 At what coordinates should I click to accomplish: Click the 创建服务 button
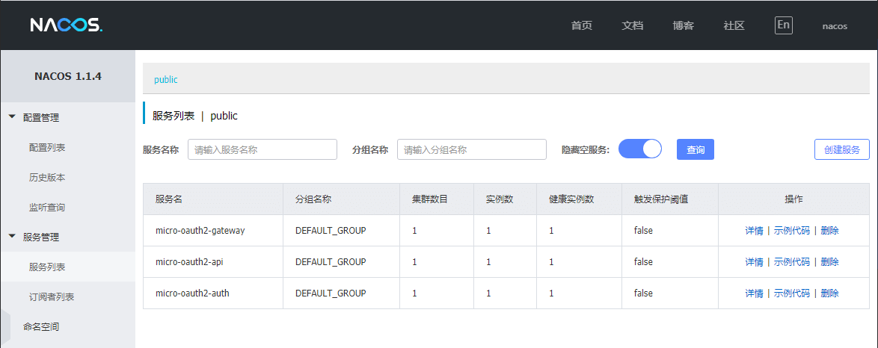tap(841, 149)
